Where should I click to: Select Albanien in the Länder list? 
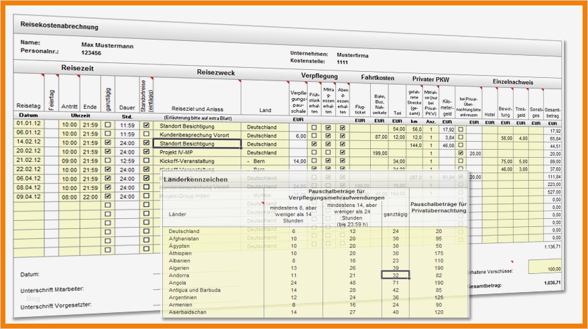pos(179,261)
